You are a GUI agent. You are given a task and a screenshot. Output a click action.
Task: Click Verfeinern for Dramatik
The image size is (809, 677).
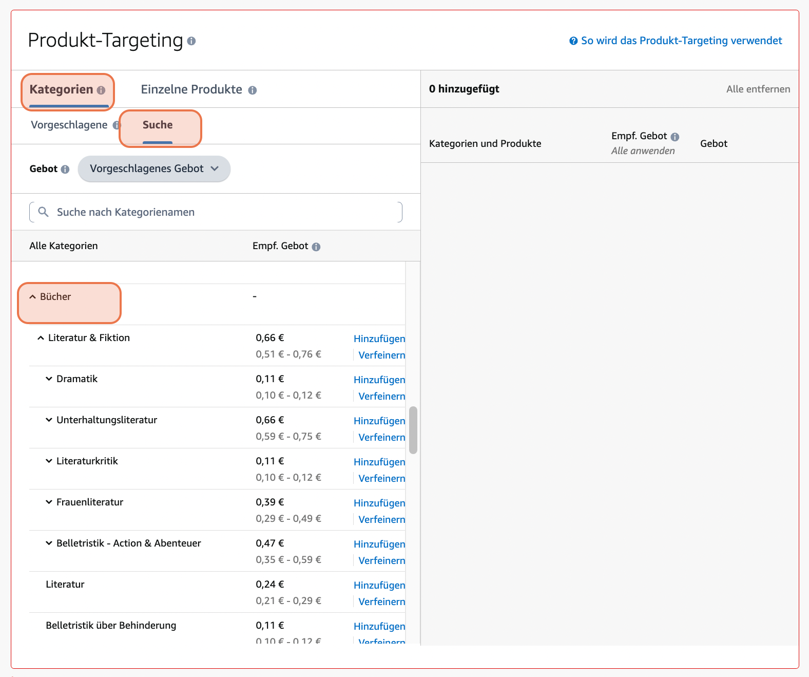382,396
